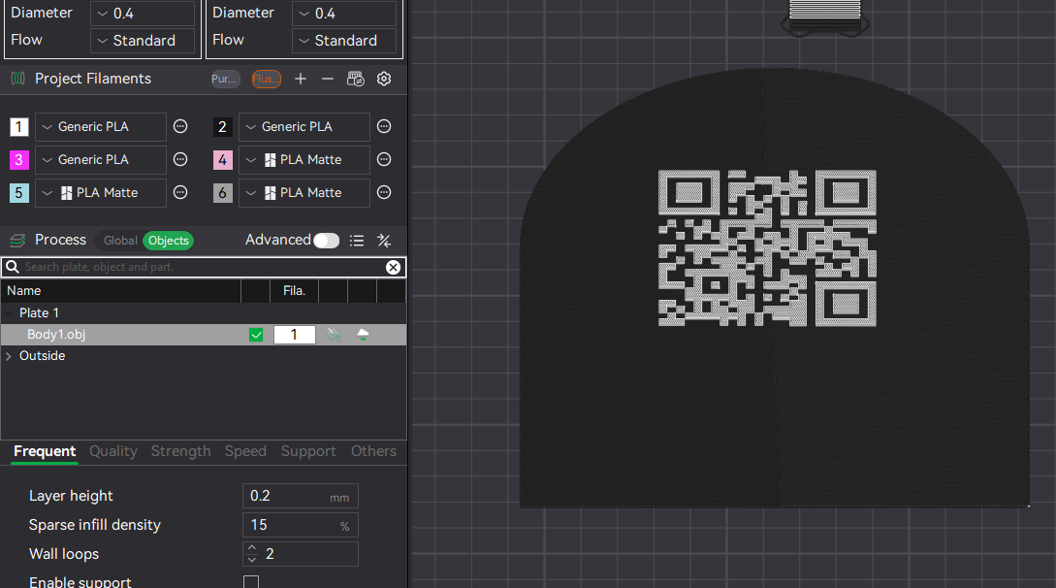Expand the Outside tree node
1056x588 pixels.
pos(9,356)
